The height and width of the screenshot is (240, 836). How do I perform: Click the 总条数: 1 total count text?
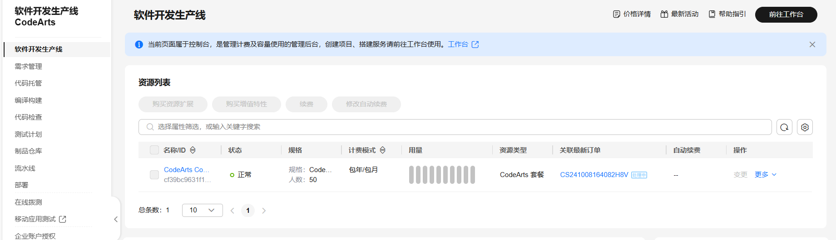coord(154,210)
